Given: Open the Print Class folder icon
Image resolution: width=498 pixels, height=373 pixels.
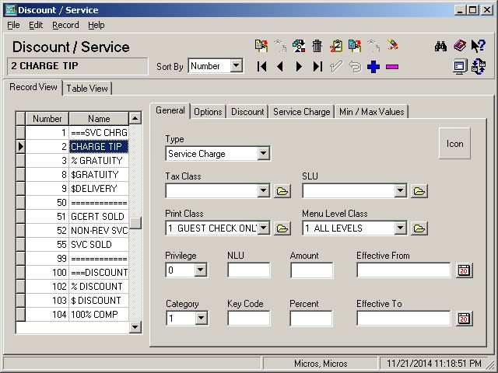Looking at the screenshot, I should coord(282,228).
